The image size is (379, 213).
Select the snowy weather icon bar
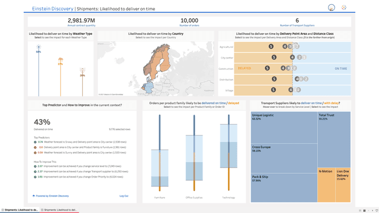coord(38,70)
